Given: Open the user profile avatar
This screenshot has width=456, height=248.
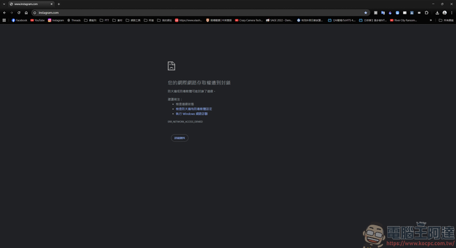Looking at the screenshot, I should [445, 13].
